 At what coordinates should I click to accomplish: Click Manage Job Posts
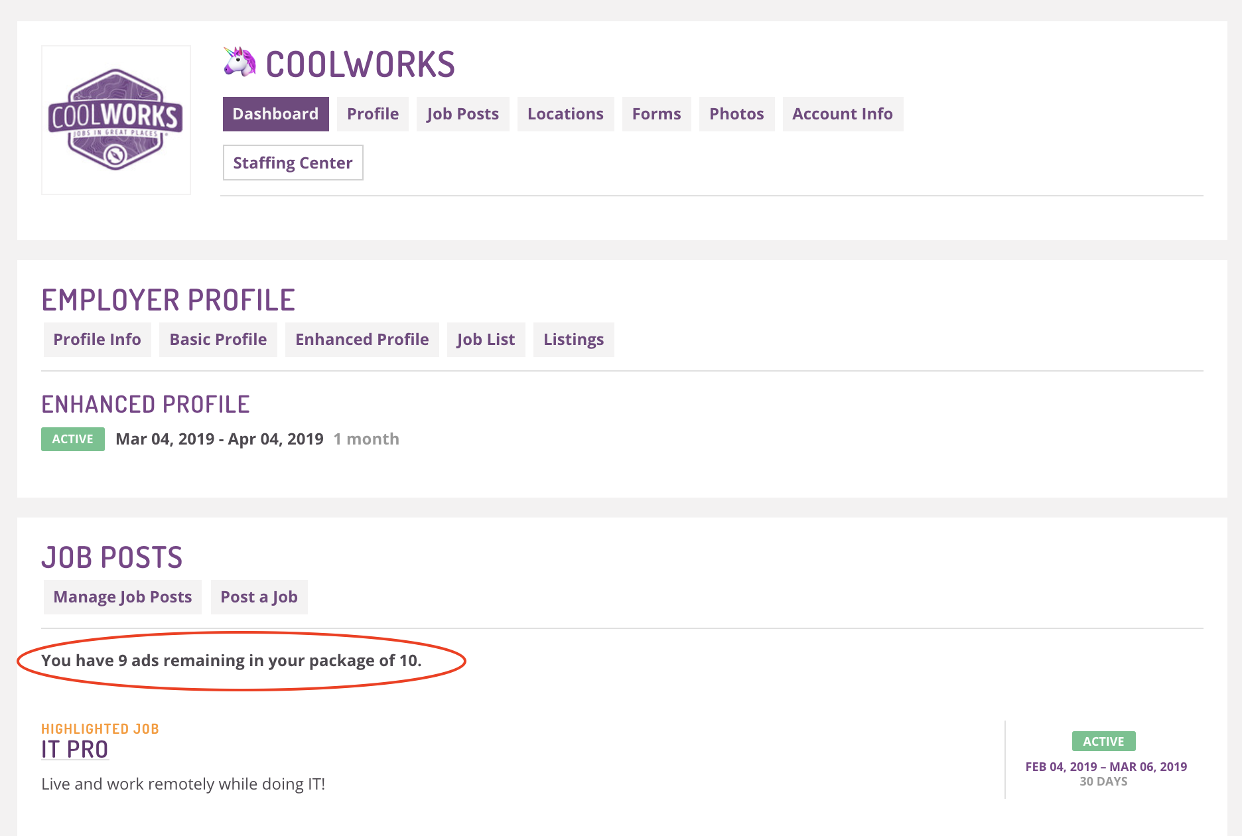pos(122,597)
